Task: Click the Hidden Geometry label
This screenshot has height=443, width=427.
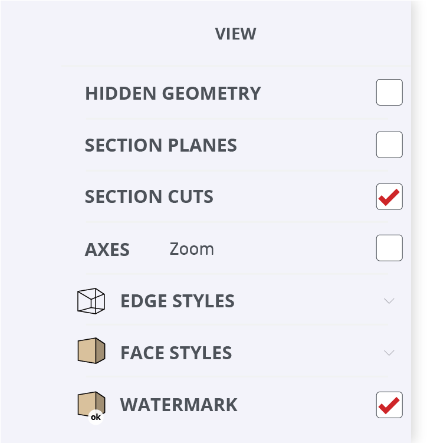Action: [173, 93]
